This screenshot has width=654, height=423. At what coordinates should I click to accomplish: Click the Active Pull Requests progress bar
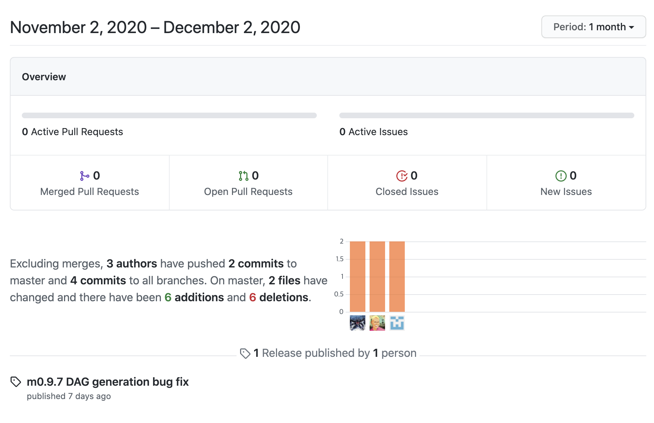169,115
